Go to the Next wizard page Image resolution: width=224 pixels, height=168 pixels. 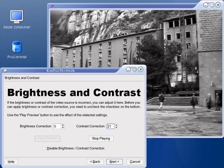coord(114,162)
